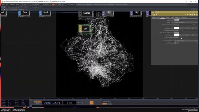Step forward one frame with plus button
Viewport: 199px width, 112px height.
pos(100,103)
